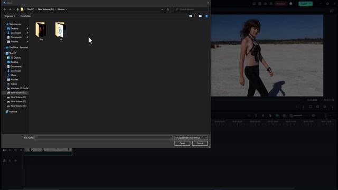Change view using the view layout icon
338x190 pixels.
coord(191,16)
